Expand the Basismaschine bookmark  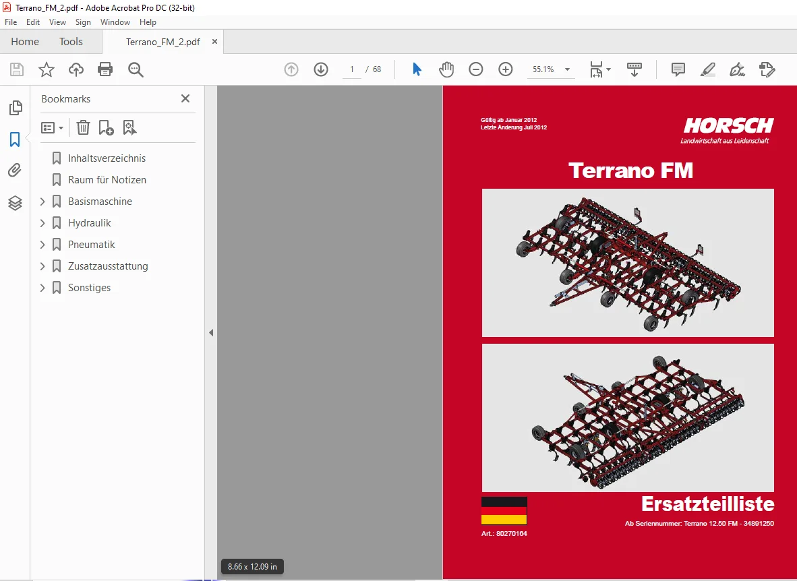click(x=42, y=202)
